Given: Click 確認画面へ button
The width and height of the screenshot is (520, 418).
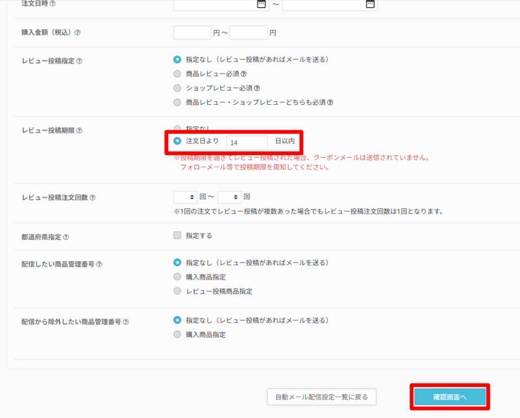Looking at the screenshot, I should coord(450,397).
